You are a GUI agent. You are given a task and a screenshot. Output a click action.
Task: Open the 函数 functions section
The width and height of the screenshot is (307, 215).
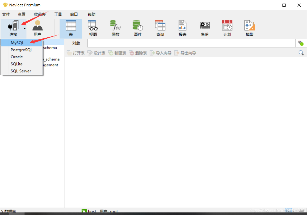coord(115,28)
